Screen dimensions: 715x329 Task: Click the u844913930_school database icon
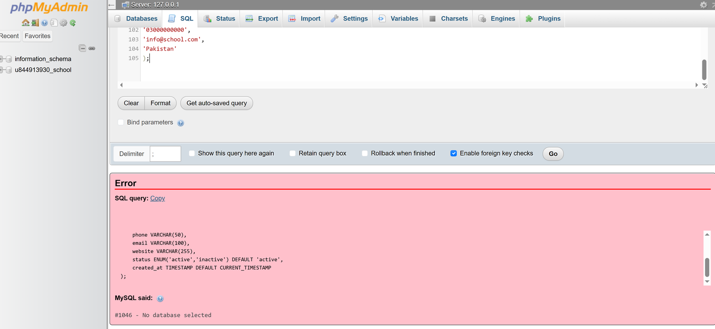pyautogui.click(x=8, y=70)
